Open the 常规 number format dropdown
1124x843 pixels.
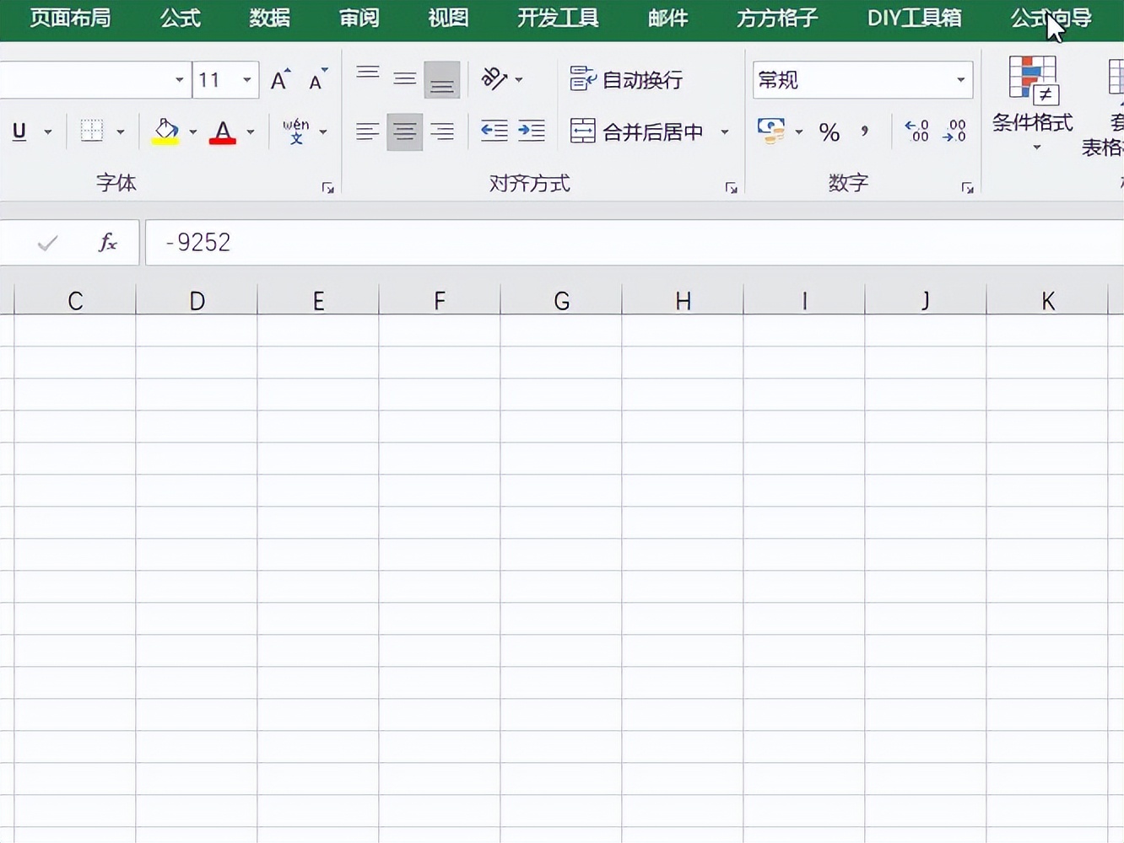959,79
